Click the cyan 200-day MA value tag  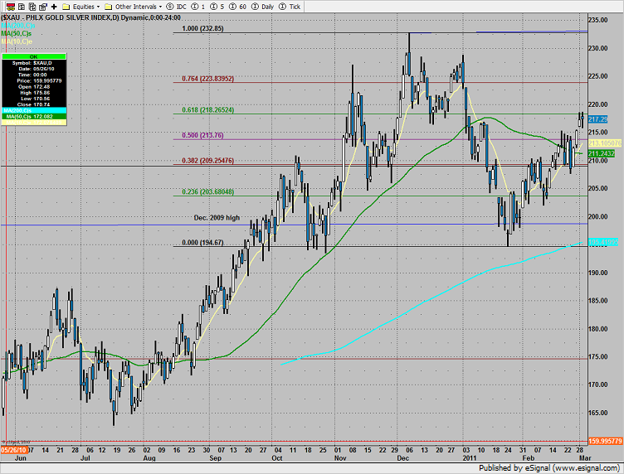tap(603, 242)
